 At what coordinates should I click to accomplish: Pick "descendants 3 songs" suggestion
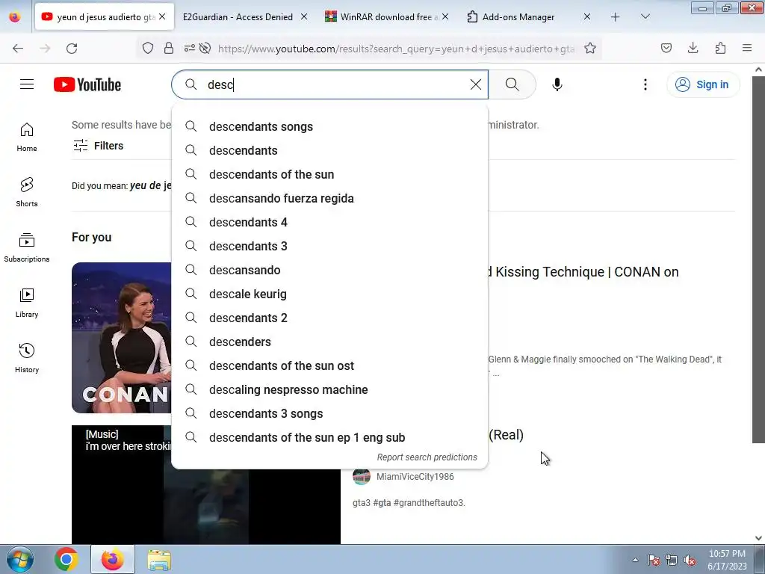[329, 413]
